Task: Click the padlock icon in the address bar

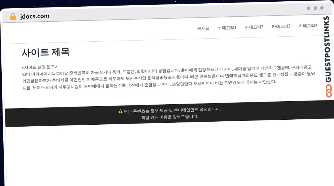Action: pyautogui.click(x=13, y=16)
